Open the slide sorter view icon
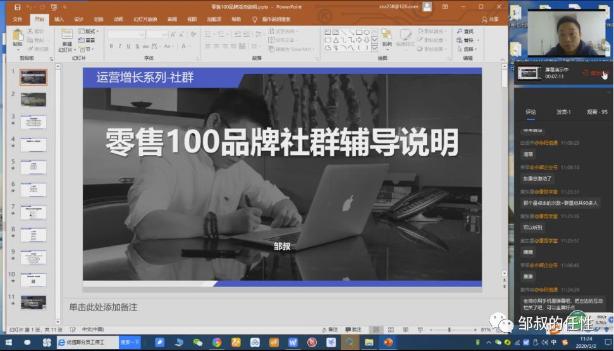 [391, 330]
